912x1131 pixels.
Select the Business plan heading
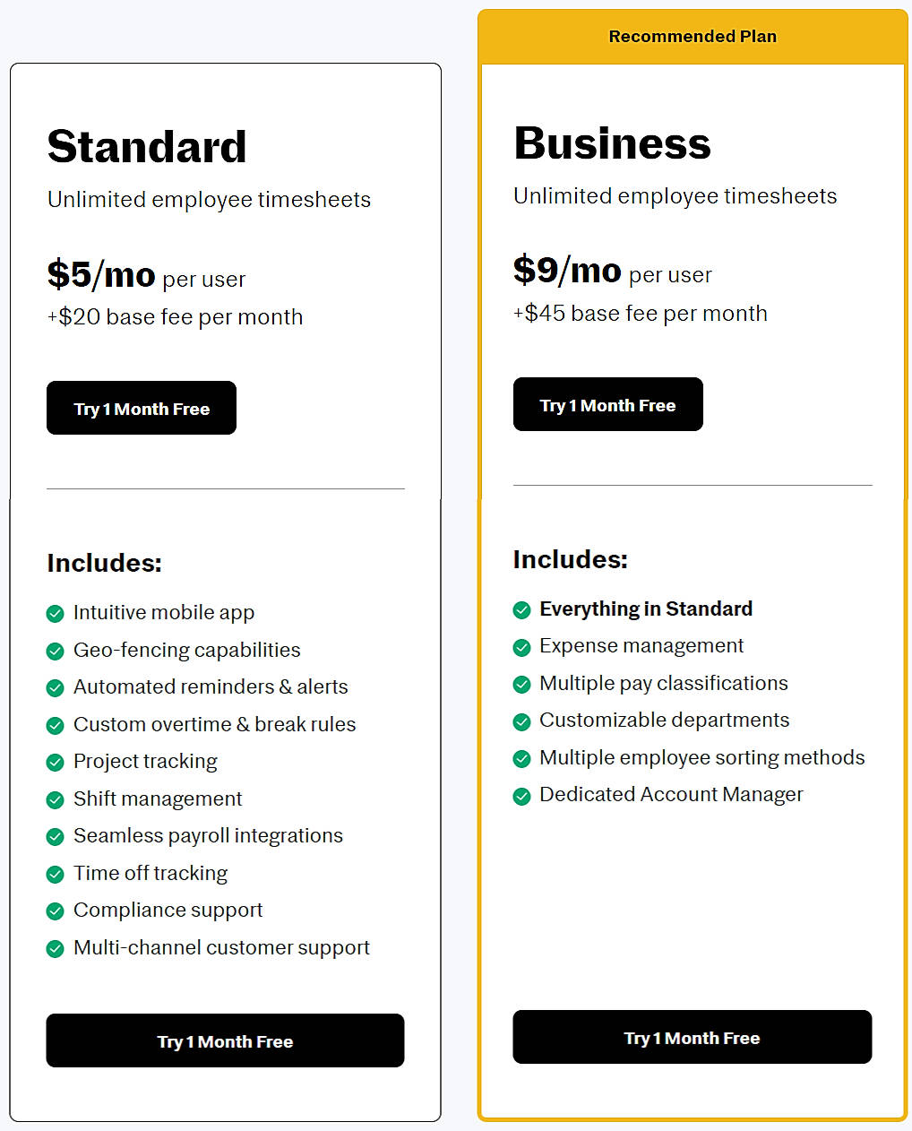coord(612,142)
